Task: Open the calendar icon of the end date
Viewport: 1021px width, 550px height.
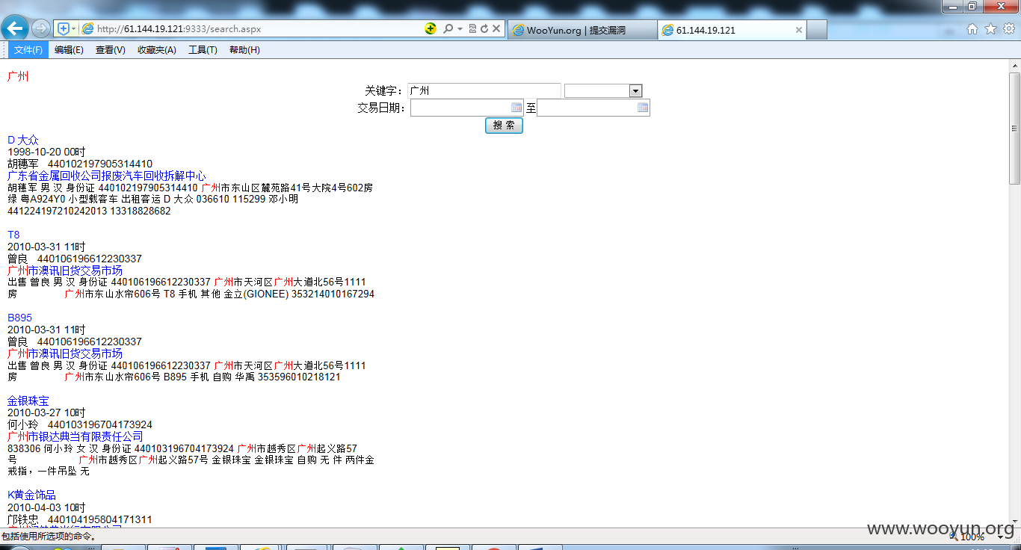Action: 643,108
